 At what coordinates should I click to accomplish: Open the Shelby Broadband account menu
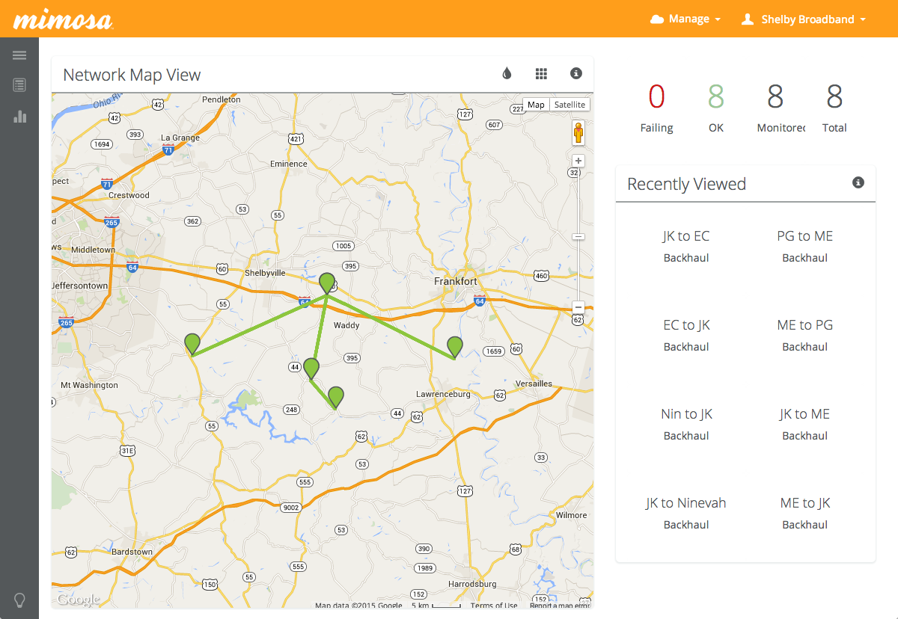[803, 19]
